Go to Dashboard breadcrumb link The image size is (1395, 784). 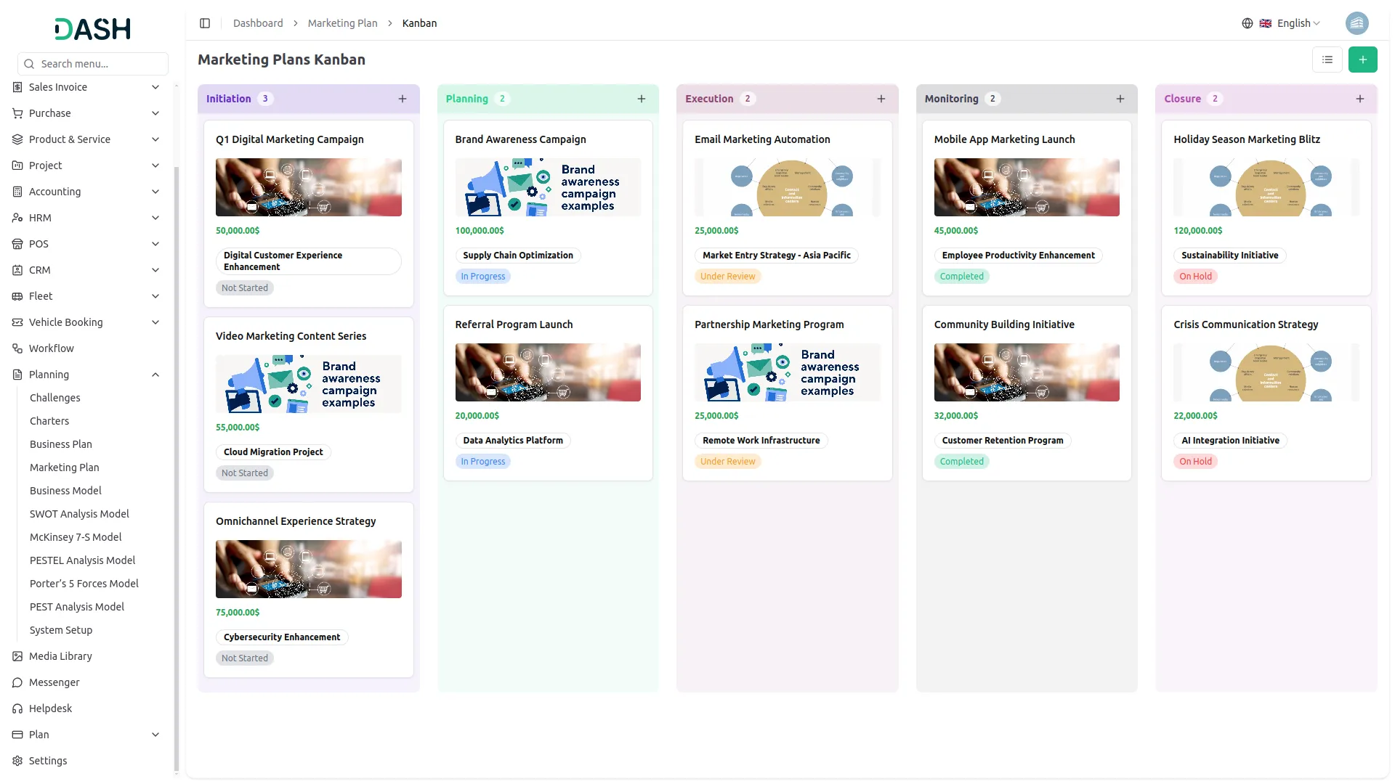point(258,23)
